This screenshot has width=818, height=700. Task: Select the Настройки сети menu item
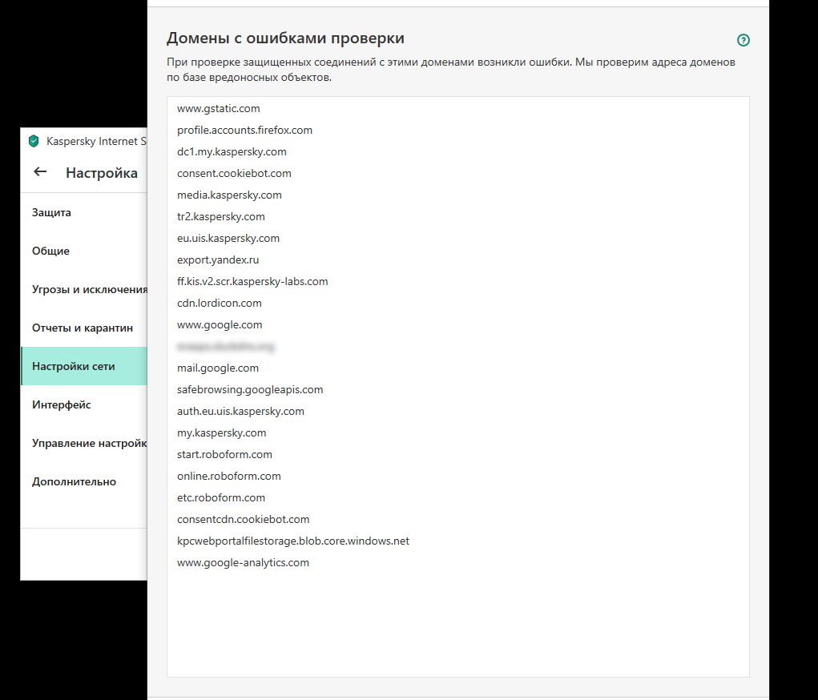coord(84,366)
